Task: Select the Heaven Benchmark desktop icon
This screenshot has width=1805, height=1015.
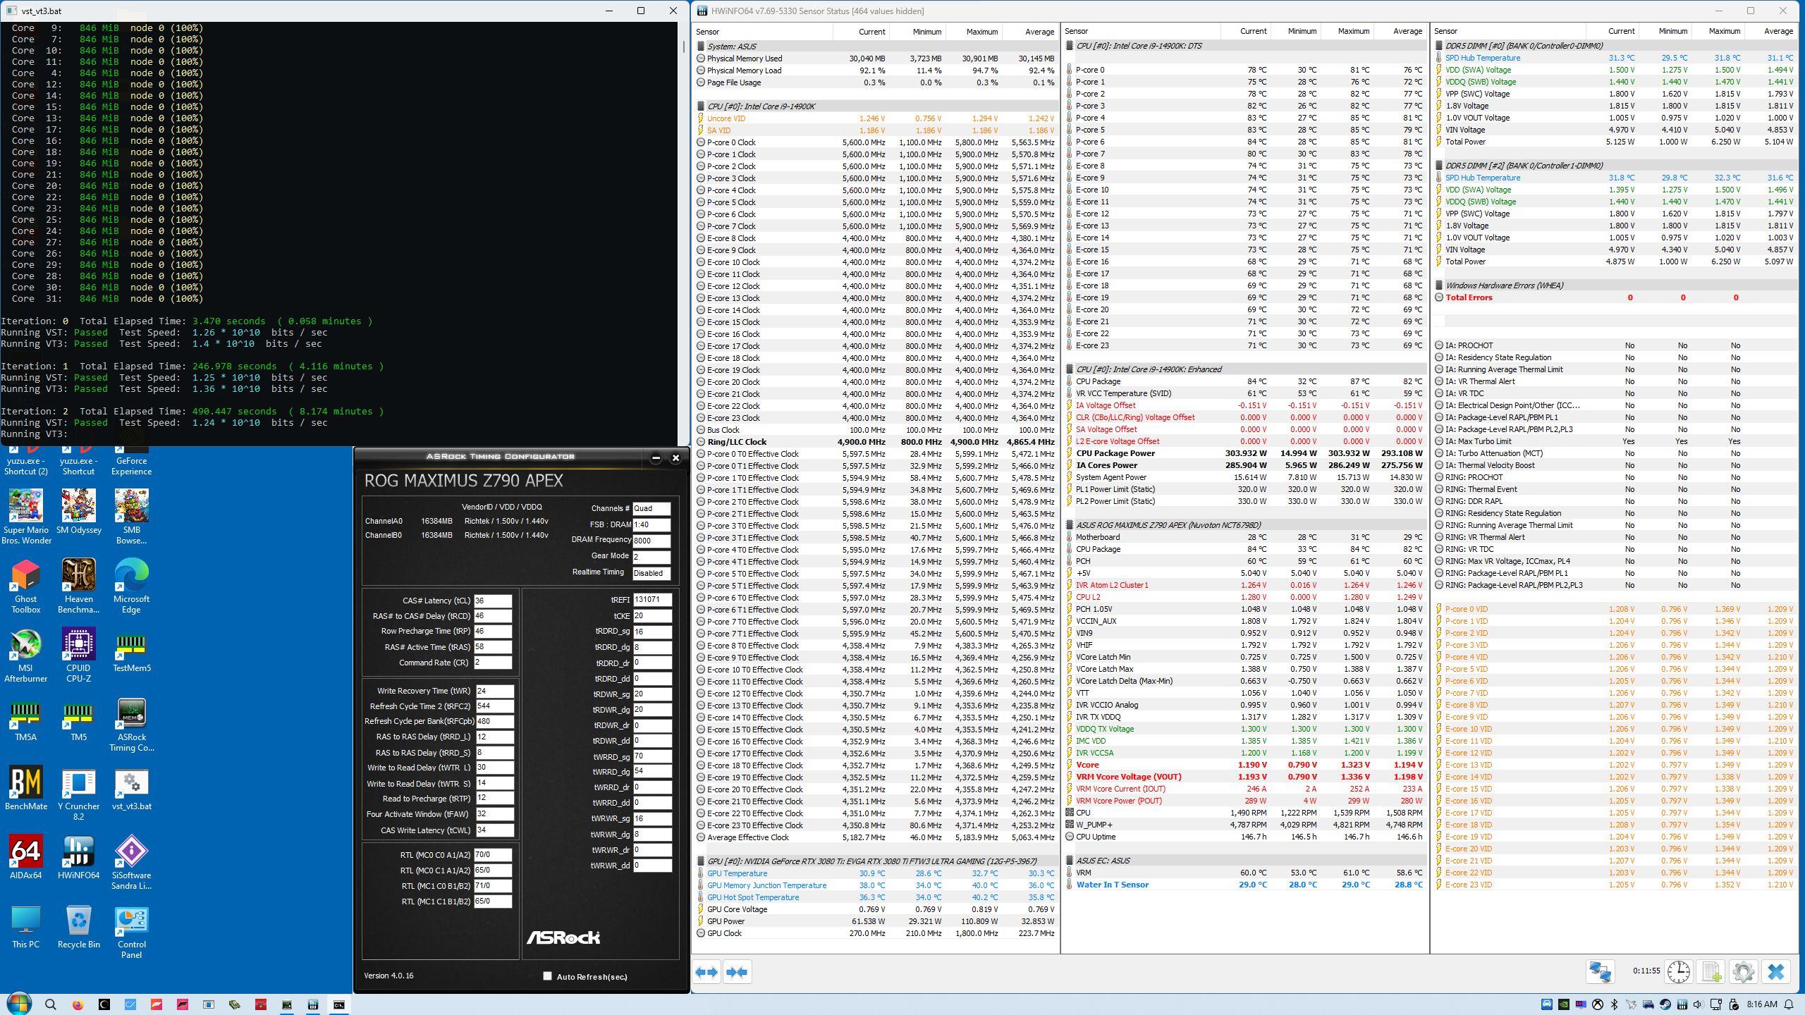Action: click(x=78, y=586)
